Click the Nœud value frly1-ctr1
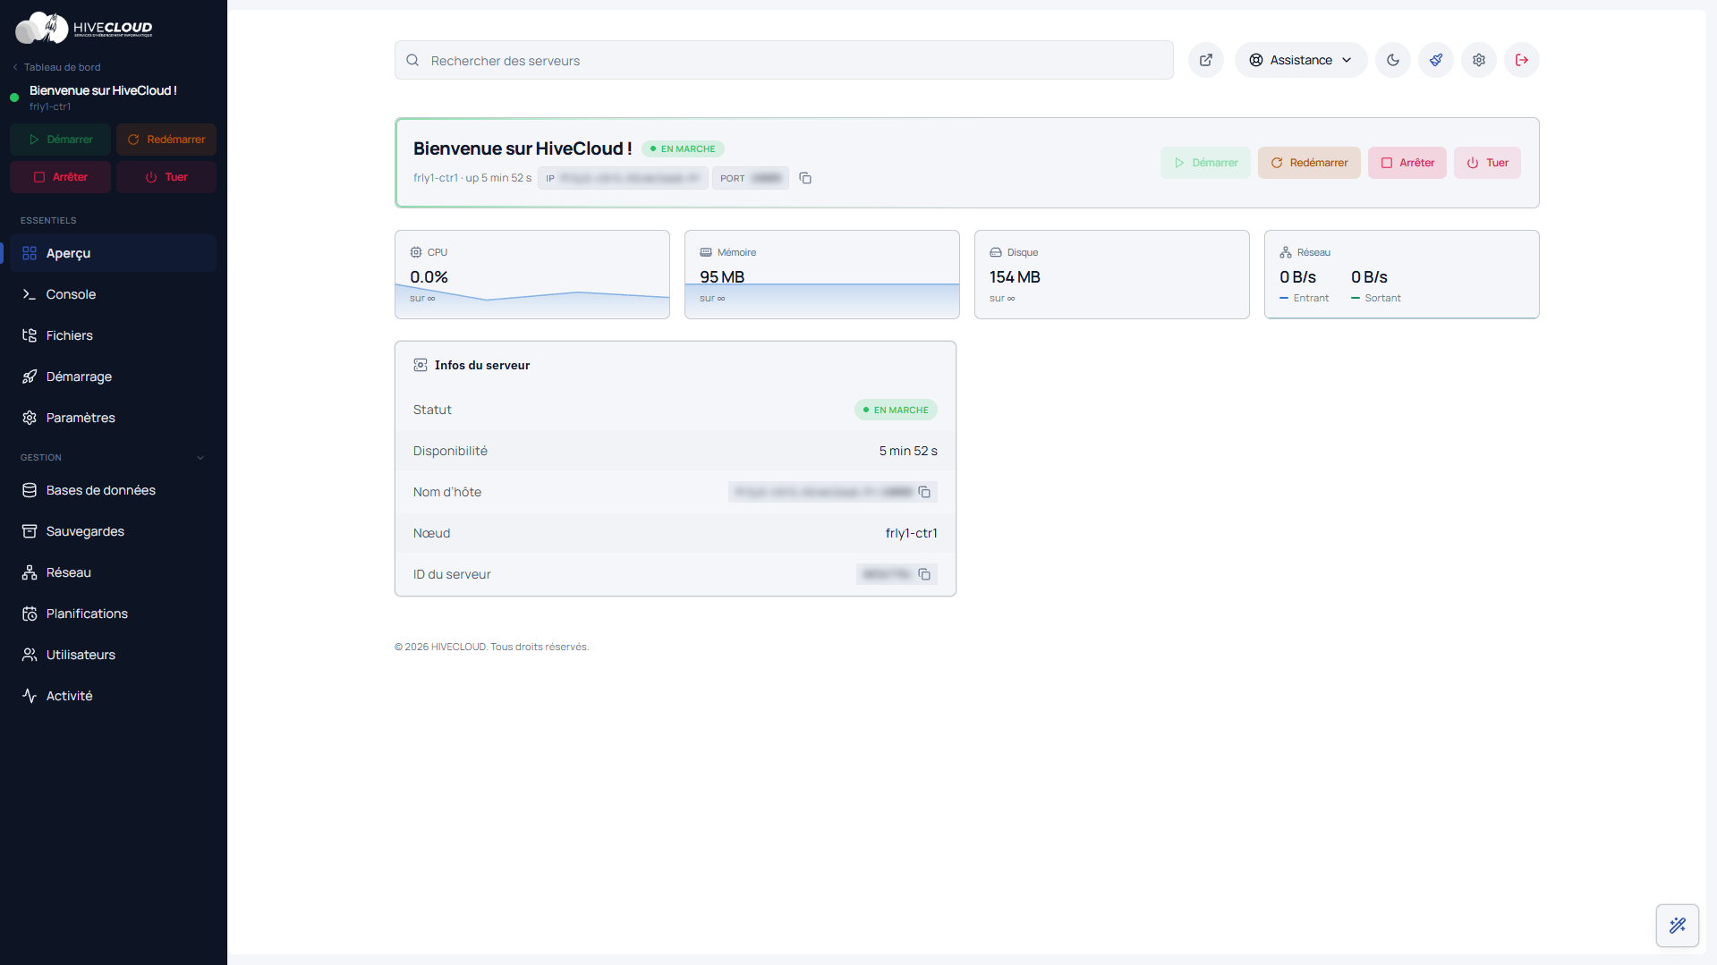1717x965 pixels. click(x=912, y=533)
